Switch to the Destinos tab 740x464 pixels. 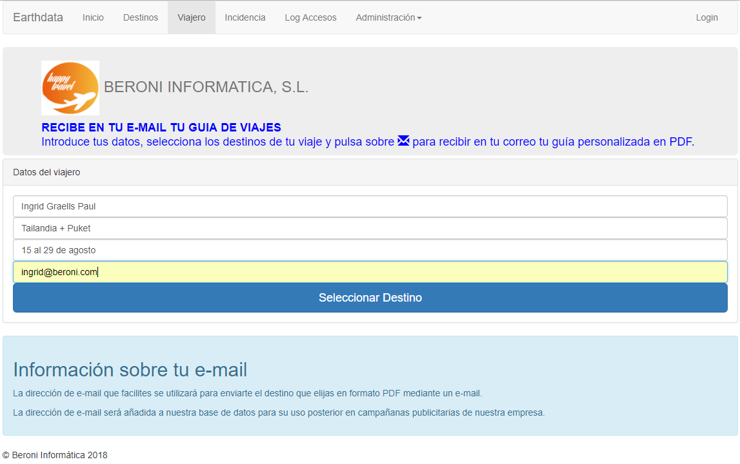(x=140, y=17)
